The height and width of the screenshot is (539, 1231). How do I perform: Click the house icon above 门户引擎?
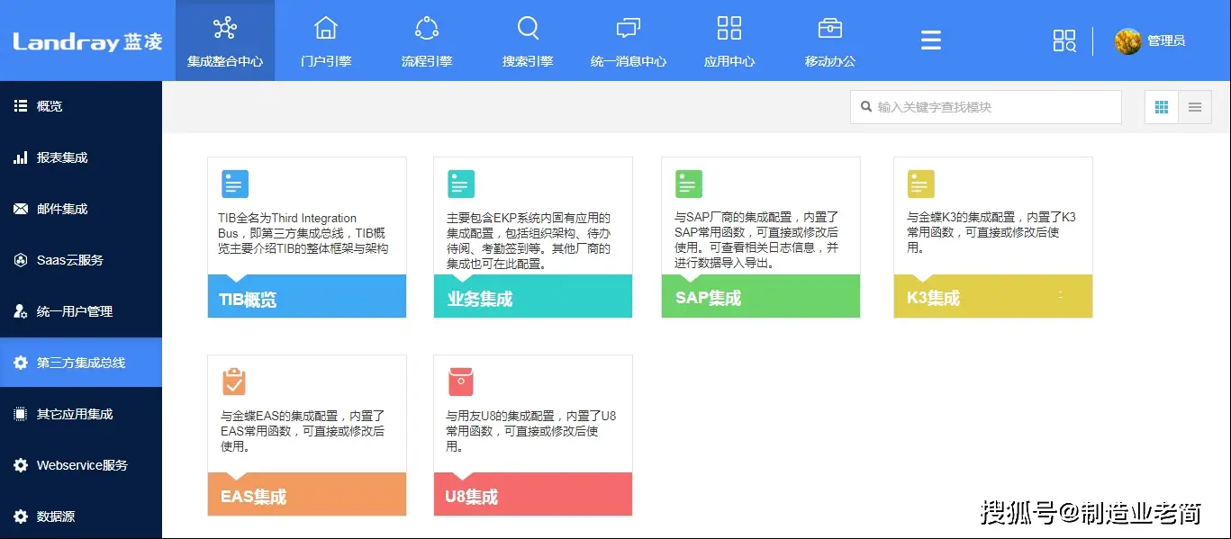tap(326, 28)
